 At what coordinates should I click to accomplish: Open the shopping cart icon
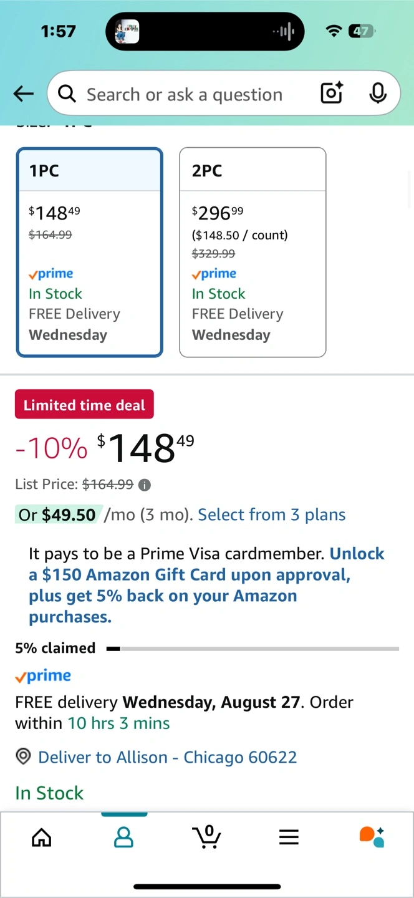coord(208,837)
